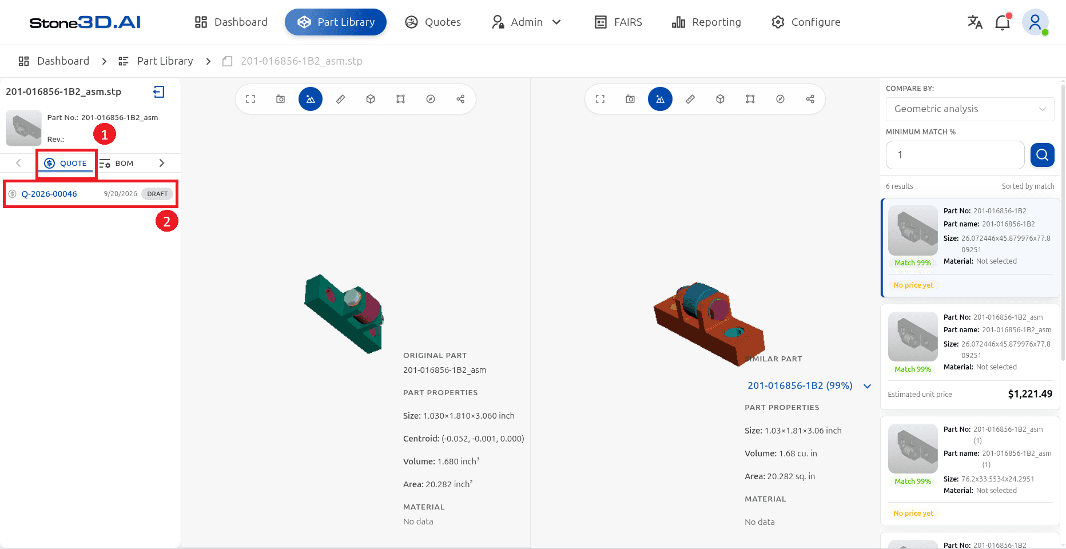Screen dimensions: 1066x549
Task: Open Reporting in top navigation
Action: [x=706, y=22]
